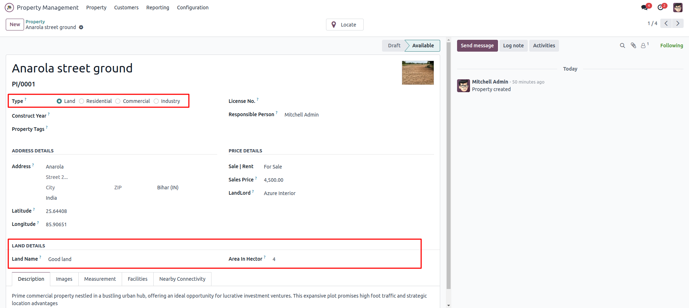Switch to the Measurement tab

tap(100, 279)
